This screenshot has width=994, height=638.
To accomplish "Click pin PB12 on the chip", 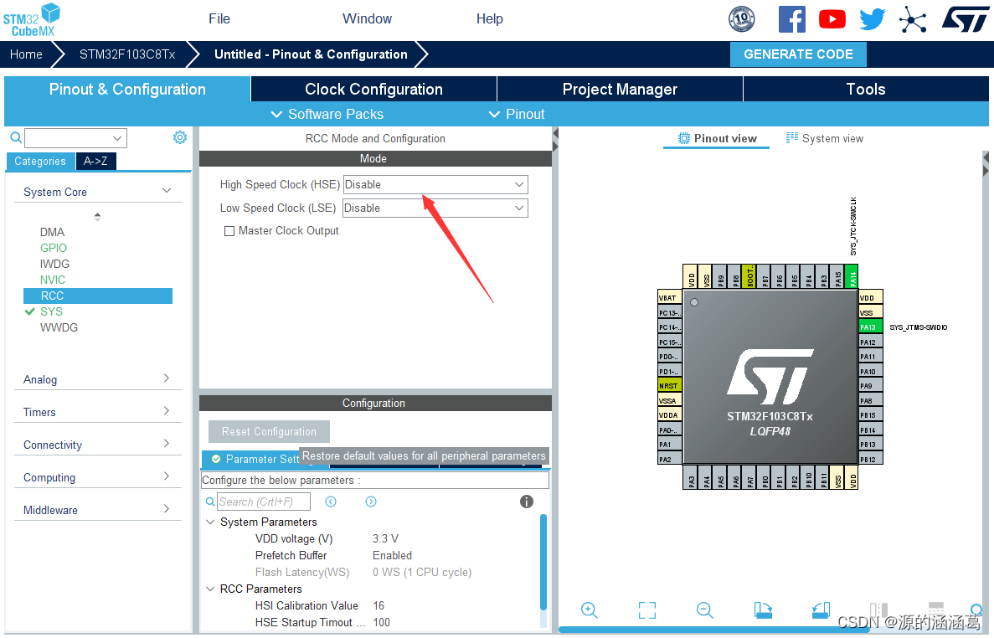I will pyautogui.click(x=870, y=459).
